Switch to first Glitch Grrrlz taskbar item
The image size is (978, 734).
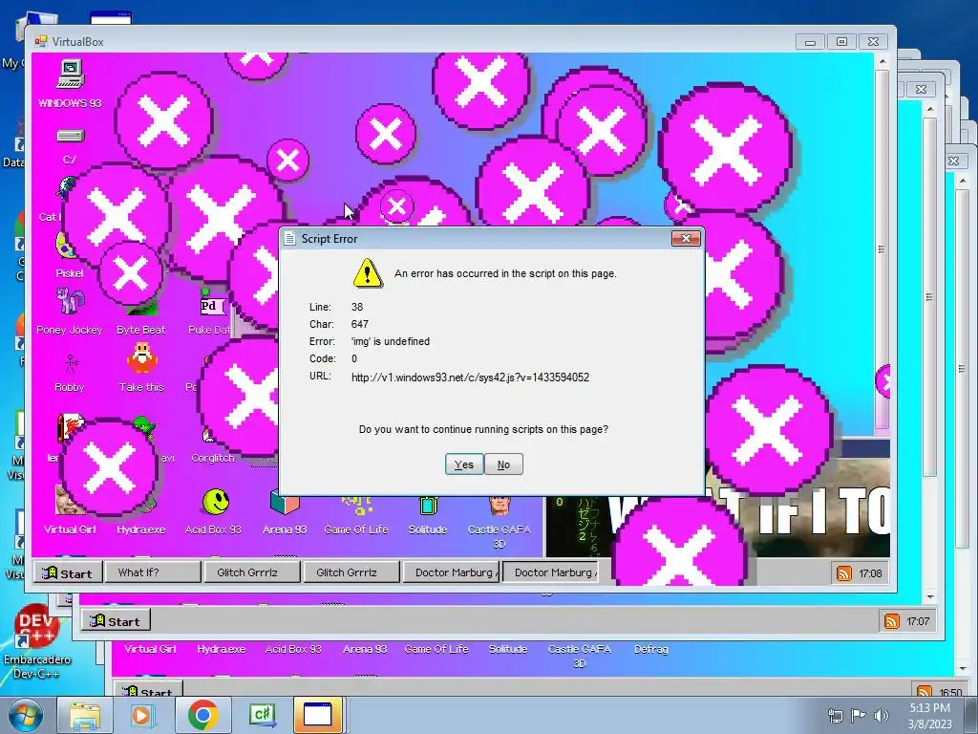pyautogui.click(x=252, y=572)
